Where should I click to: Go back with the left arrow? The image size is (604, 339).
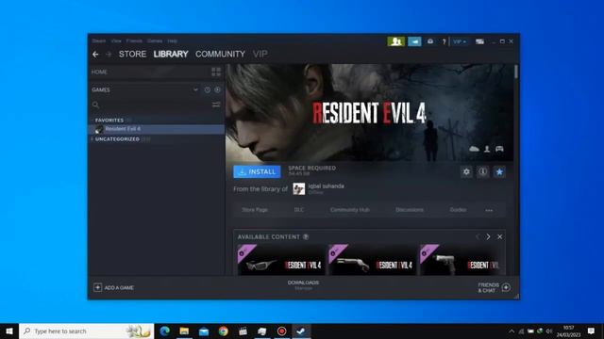tap(95, 55)
